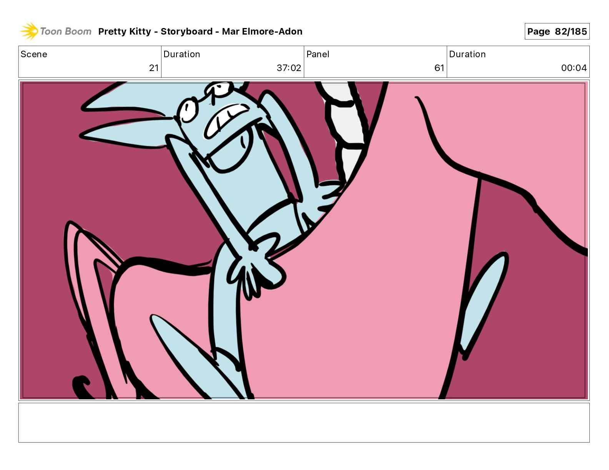
Task: Click the 'Panel' label
Action: coord(318,54)
